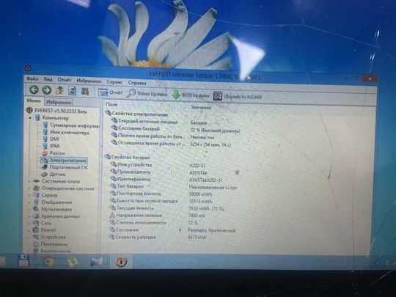Screen dimensions: 396x297
Task: Select Скорость разрядки row
Action: (158, 237)
